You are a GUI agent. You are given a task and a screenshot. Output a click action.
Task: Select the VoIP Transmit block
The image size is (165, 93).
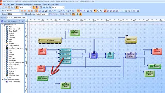(155, 66)
